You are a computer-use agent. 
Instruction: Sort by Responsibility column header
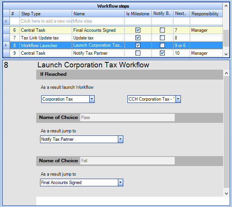click(x=206, y=14)
